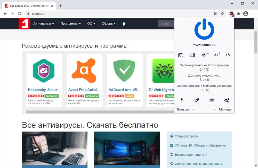Image resolution: width=258 pixels, height=168 pixels.
Task: Open element picker eyedropper icon
Action: tap(197, 100)
